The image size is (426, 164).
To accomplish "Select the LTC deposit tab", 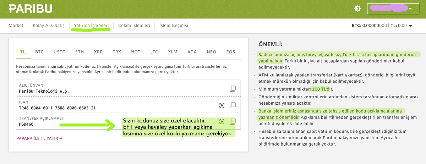I will pos(154,52).
